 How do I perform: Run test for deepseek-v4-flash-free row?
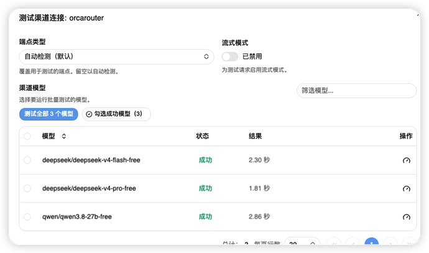click(406, 160)
